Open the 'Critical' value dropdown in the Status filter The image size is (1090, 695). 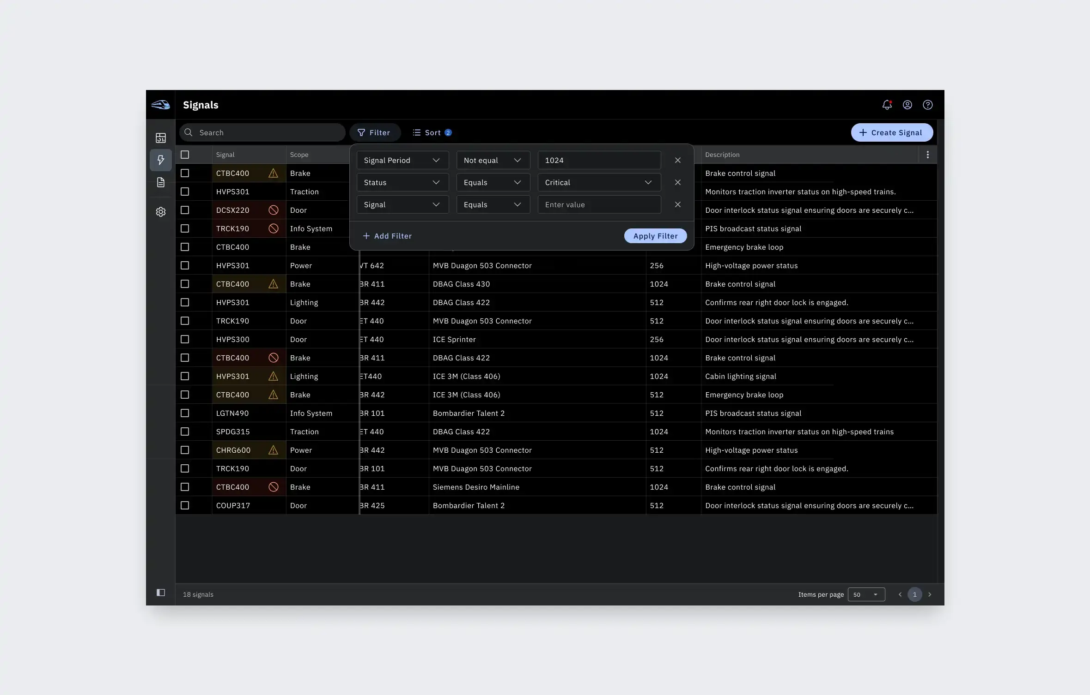pos(599,182)
